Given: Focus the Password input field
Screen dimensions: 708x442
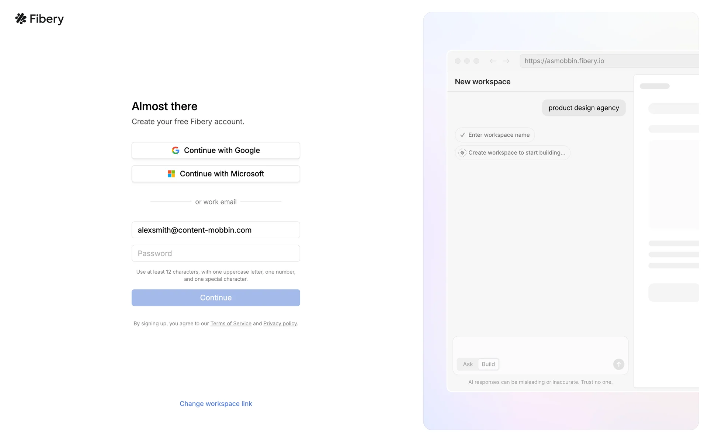Looking at the screenshot, I should (216, 253).
